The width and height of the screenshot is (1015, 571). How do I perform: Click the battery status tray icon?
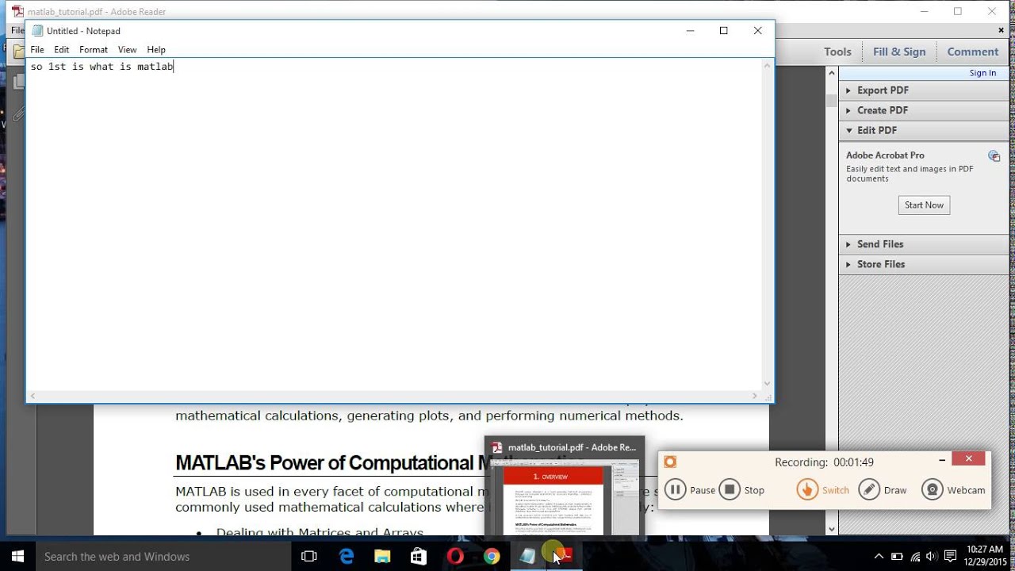[897, 557]
